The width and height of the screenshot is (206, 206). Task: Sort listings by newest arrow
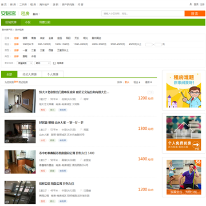(x=148, y=82)
